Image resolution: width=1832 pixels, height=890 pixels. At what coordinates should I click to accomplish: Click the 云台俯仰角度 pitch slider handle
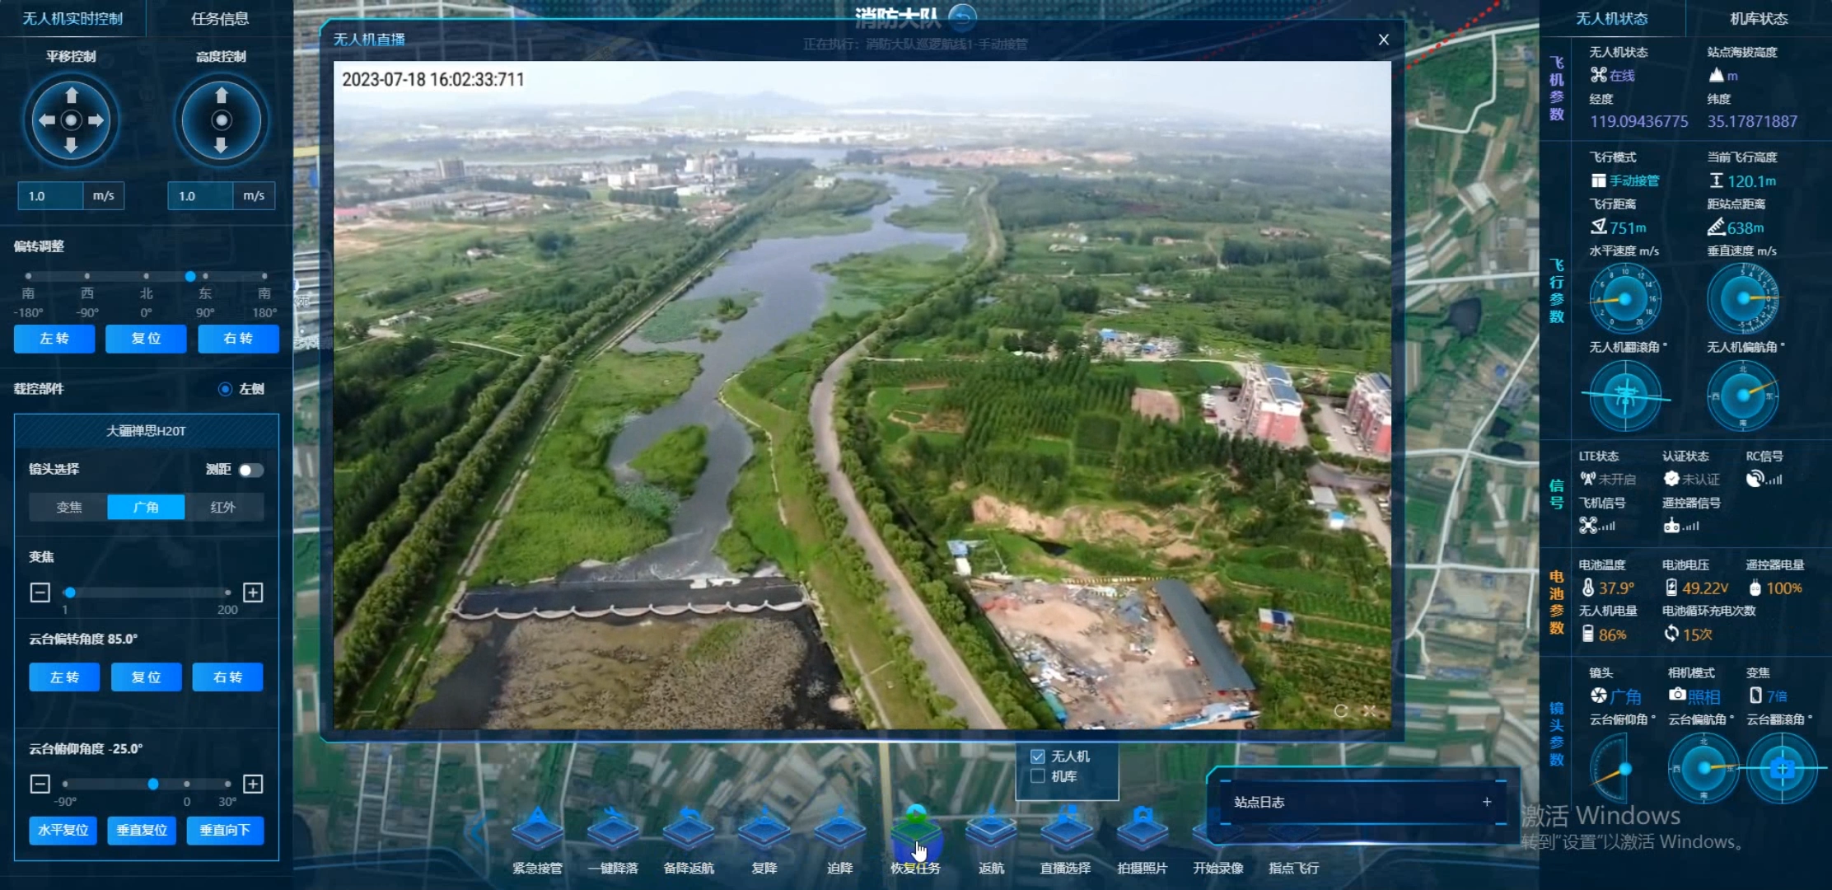click(153, 784)
